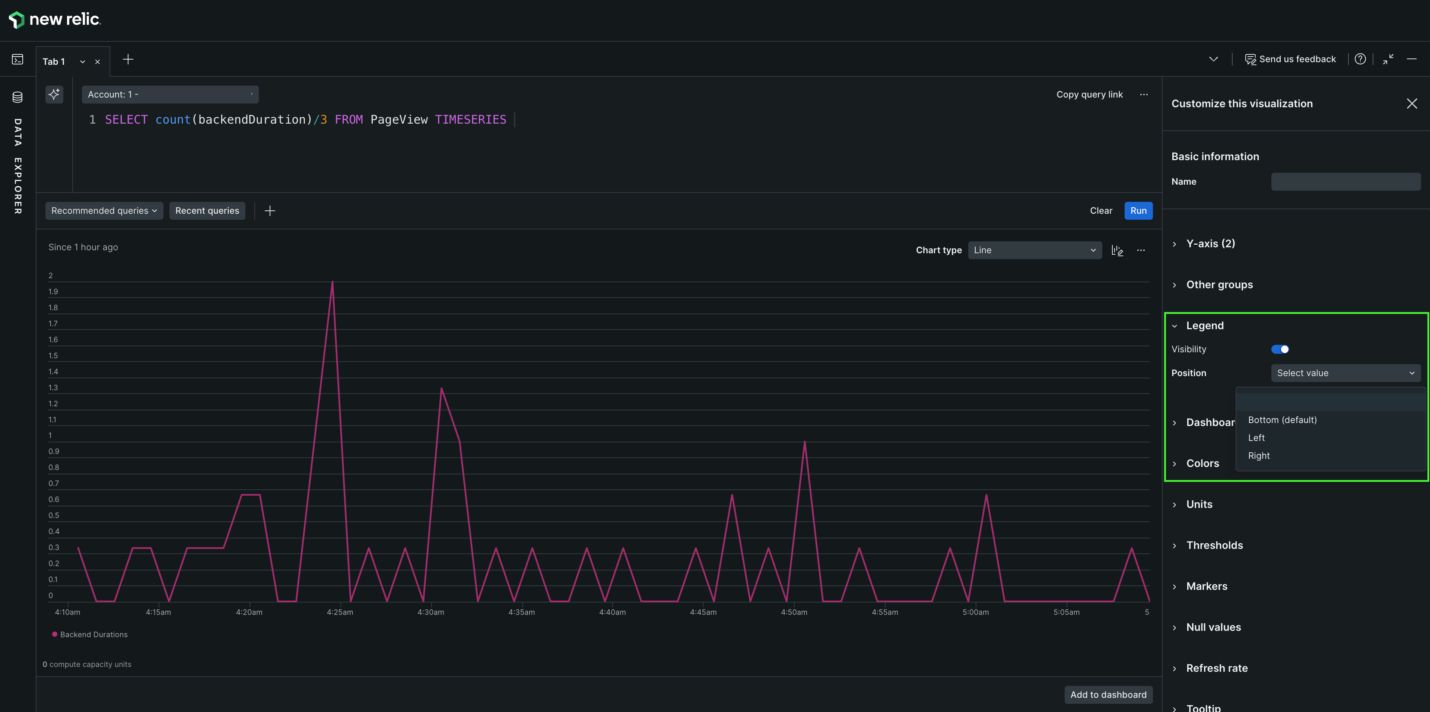Viewport: 1430px width, 712px height.
Task: Add a new query tab
Action: tap(128, 59)
